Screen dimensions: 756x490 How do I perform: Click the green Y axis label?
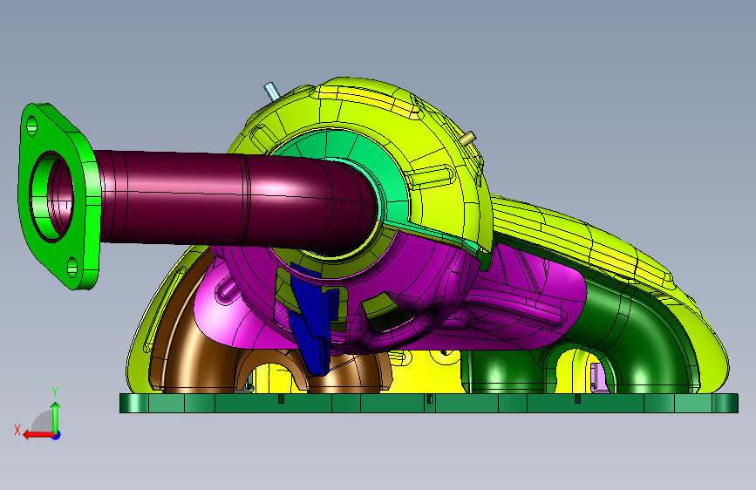[55, 392]
